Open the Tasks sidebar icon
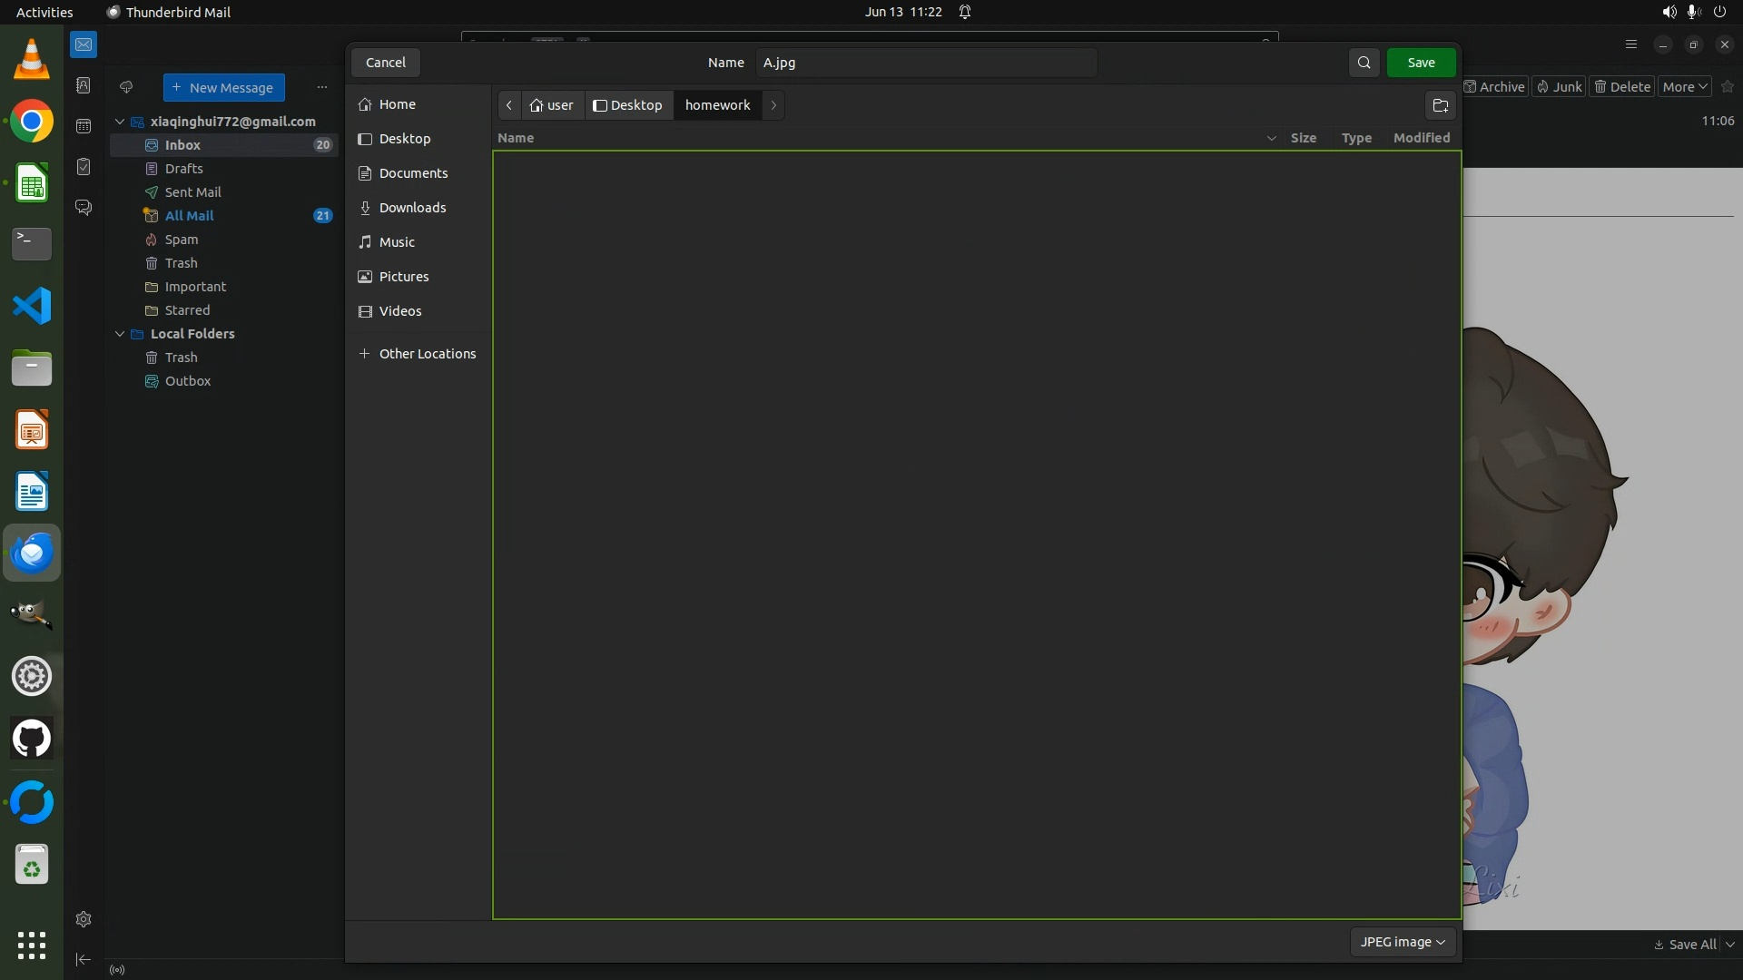The width and height of the screenshot is (1743, 980). [84, 167]
